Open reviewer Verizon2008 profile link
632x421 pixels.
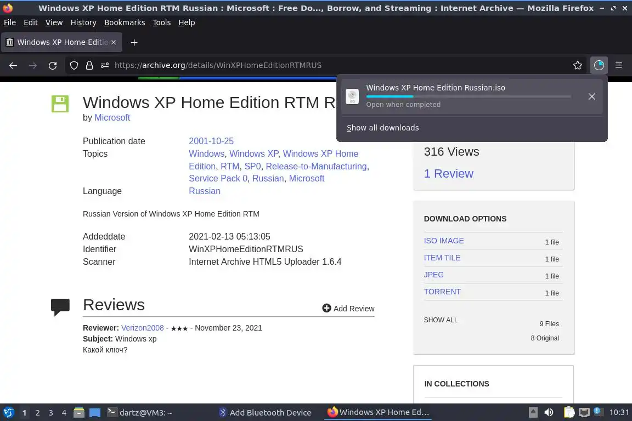point(142,328)
